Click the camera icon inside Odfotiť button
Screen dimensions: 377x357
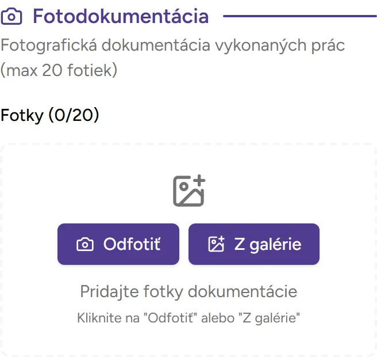coord(85,245)
